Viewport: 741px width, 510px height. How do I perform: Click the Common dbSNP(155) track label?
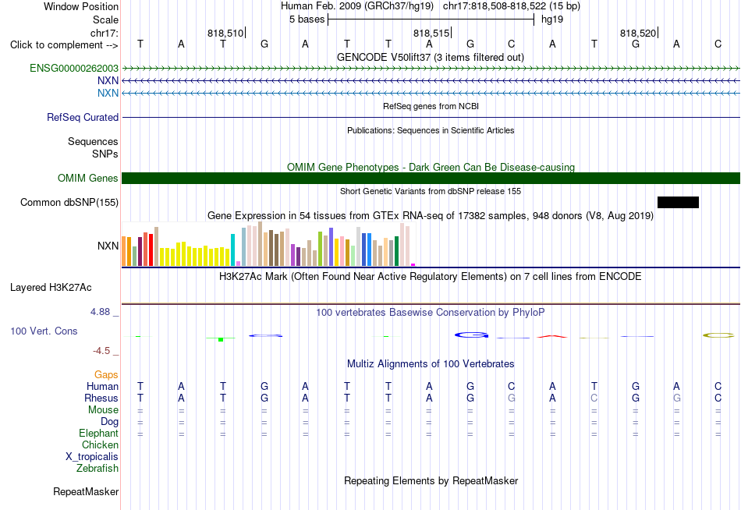[x=69, y=202]
